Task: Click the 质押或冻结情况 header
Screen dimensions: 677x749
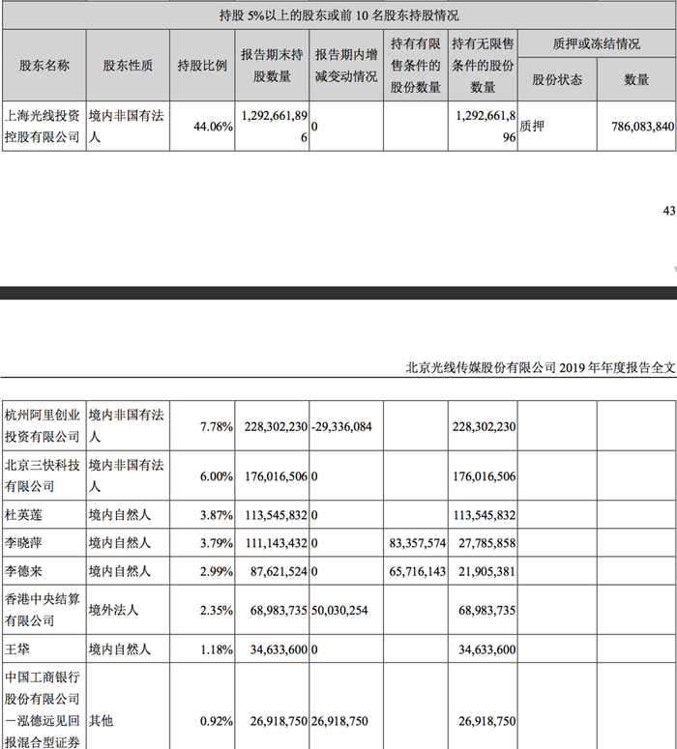Action: point(596,43)
